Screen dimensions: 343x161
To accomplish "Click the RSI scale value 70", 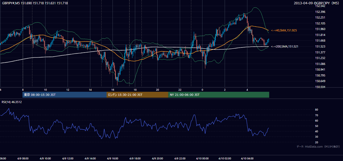I will [317, 115].
